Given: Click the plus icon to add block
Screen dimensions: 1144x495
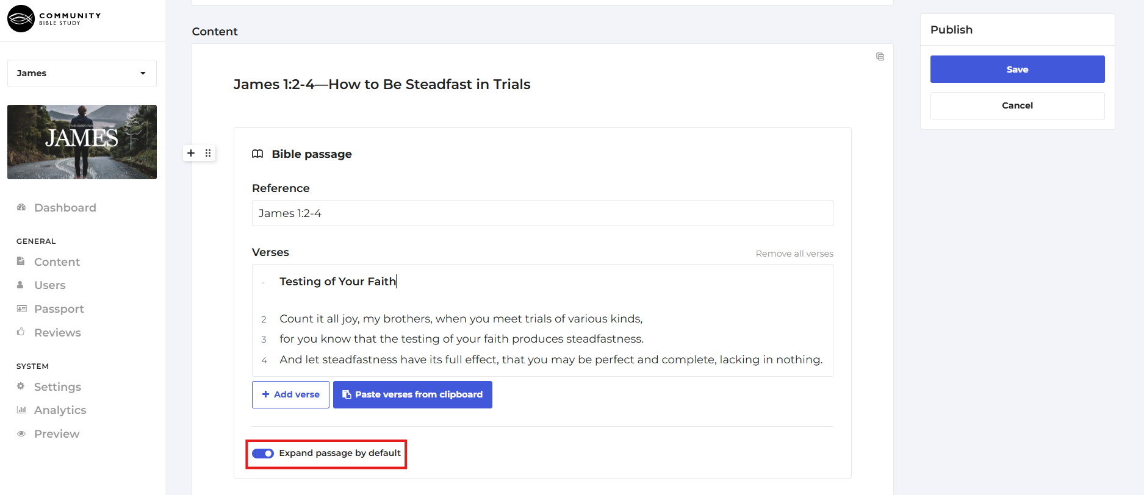Looking at the screenshot, I should click(191, 153).
